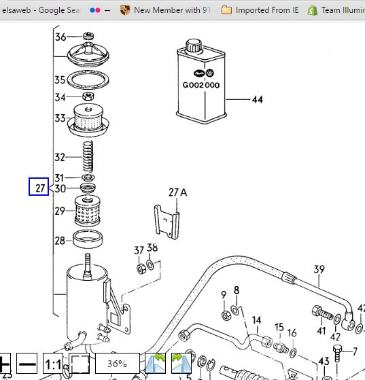Rotate the diagram clockwise
This screenshot has height=380, width=365.
click(x=181, y=363)
